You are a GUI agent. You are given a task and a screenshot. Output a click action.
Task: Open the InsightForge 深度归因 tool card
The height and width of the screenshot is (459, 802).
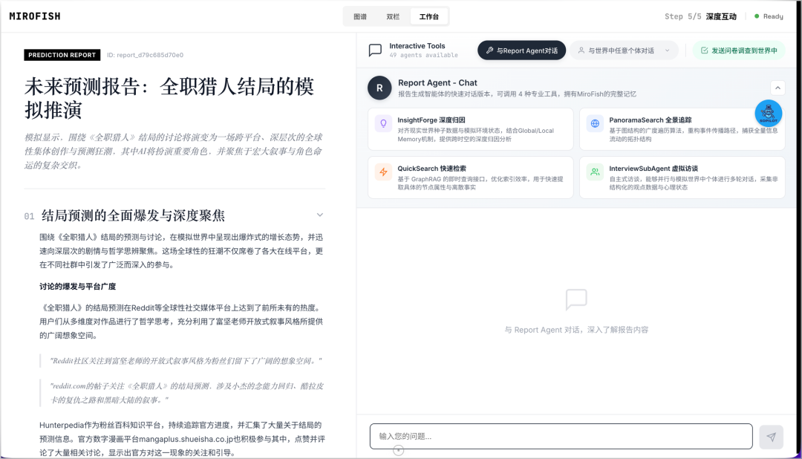(470, 129)
